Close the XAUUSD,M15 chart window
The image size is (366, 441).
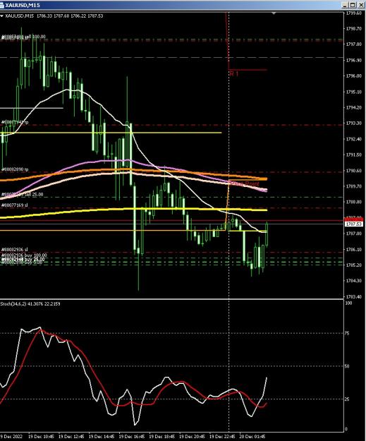coord(360,5)
